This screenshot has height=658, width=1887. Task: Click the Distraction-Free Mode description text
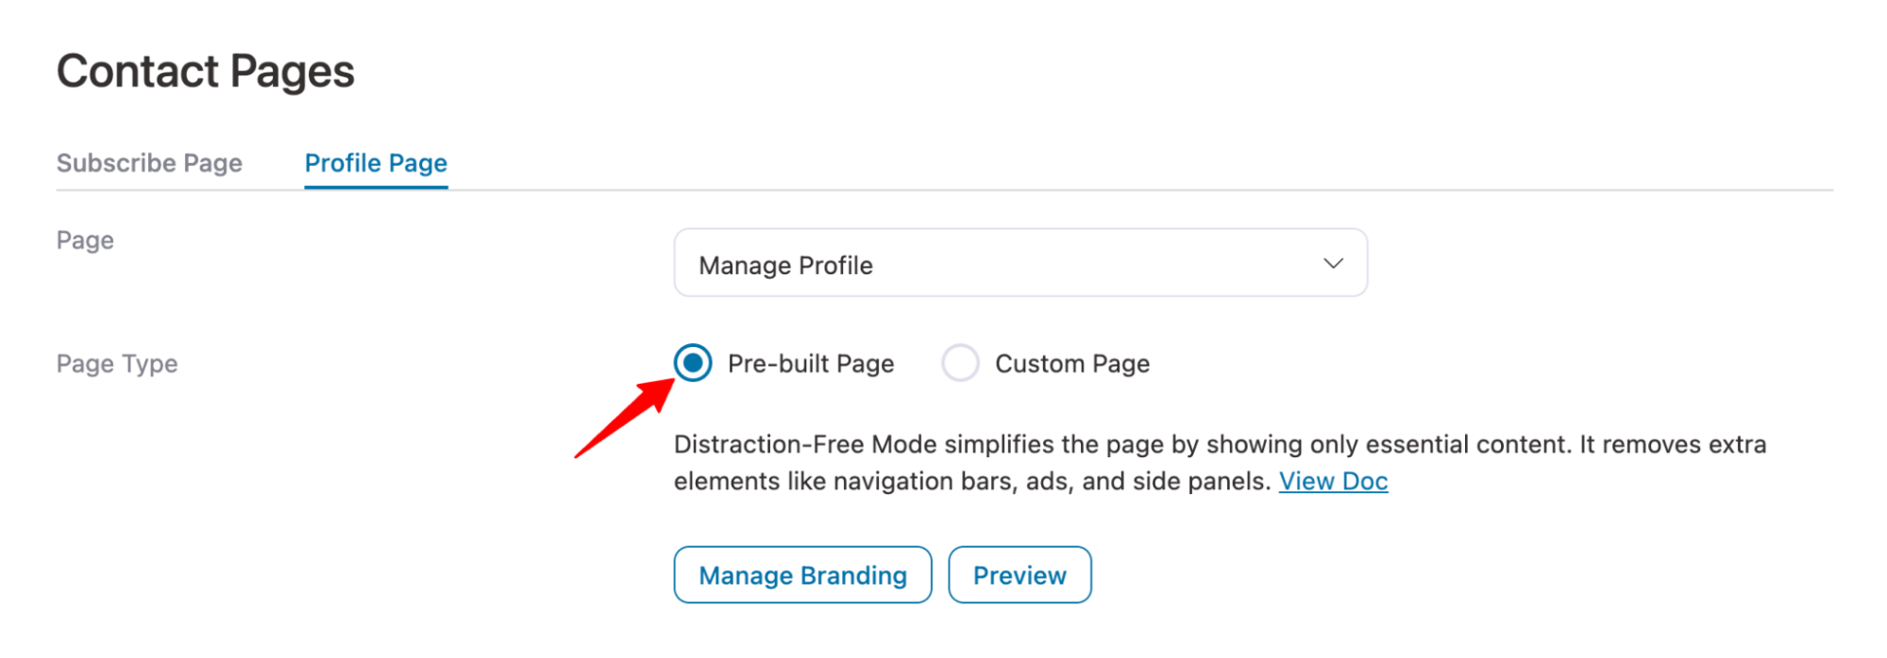pos(1220,444)
